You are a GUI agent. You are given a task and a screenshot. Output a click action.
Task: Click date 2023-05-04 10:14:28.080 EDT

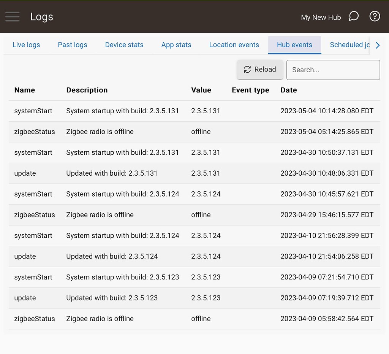point(327,111)
